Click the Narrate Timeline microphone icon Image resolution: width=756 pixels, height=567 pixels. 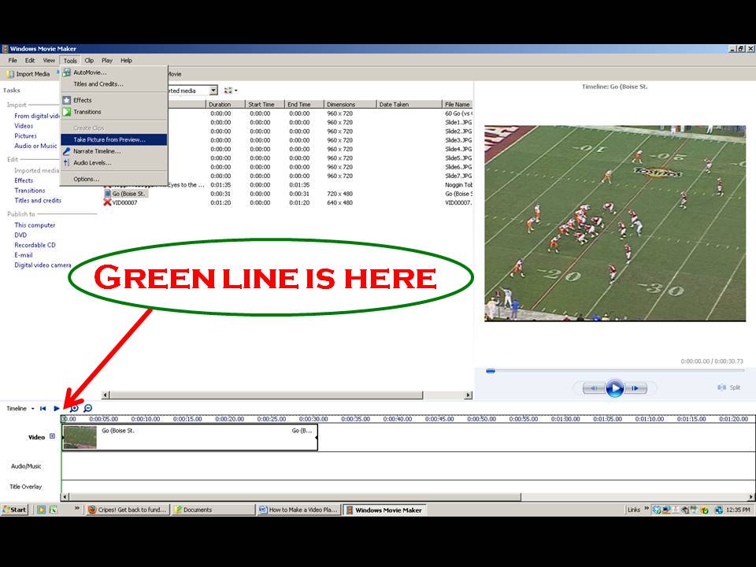click(66, 151)
